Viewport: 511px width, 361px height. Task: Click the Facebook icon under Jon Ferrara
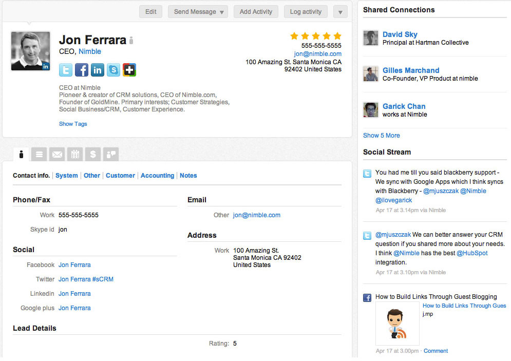coord(82,70)
